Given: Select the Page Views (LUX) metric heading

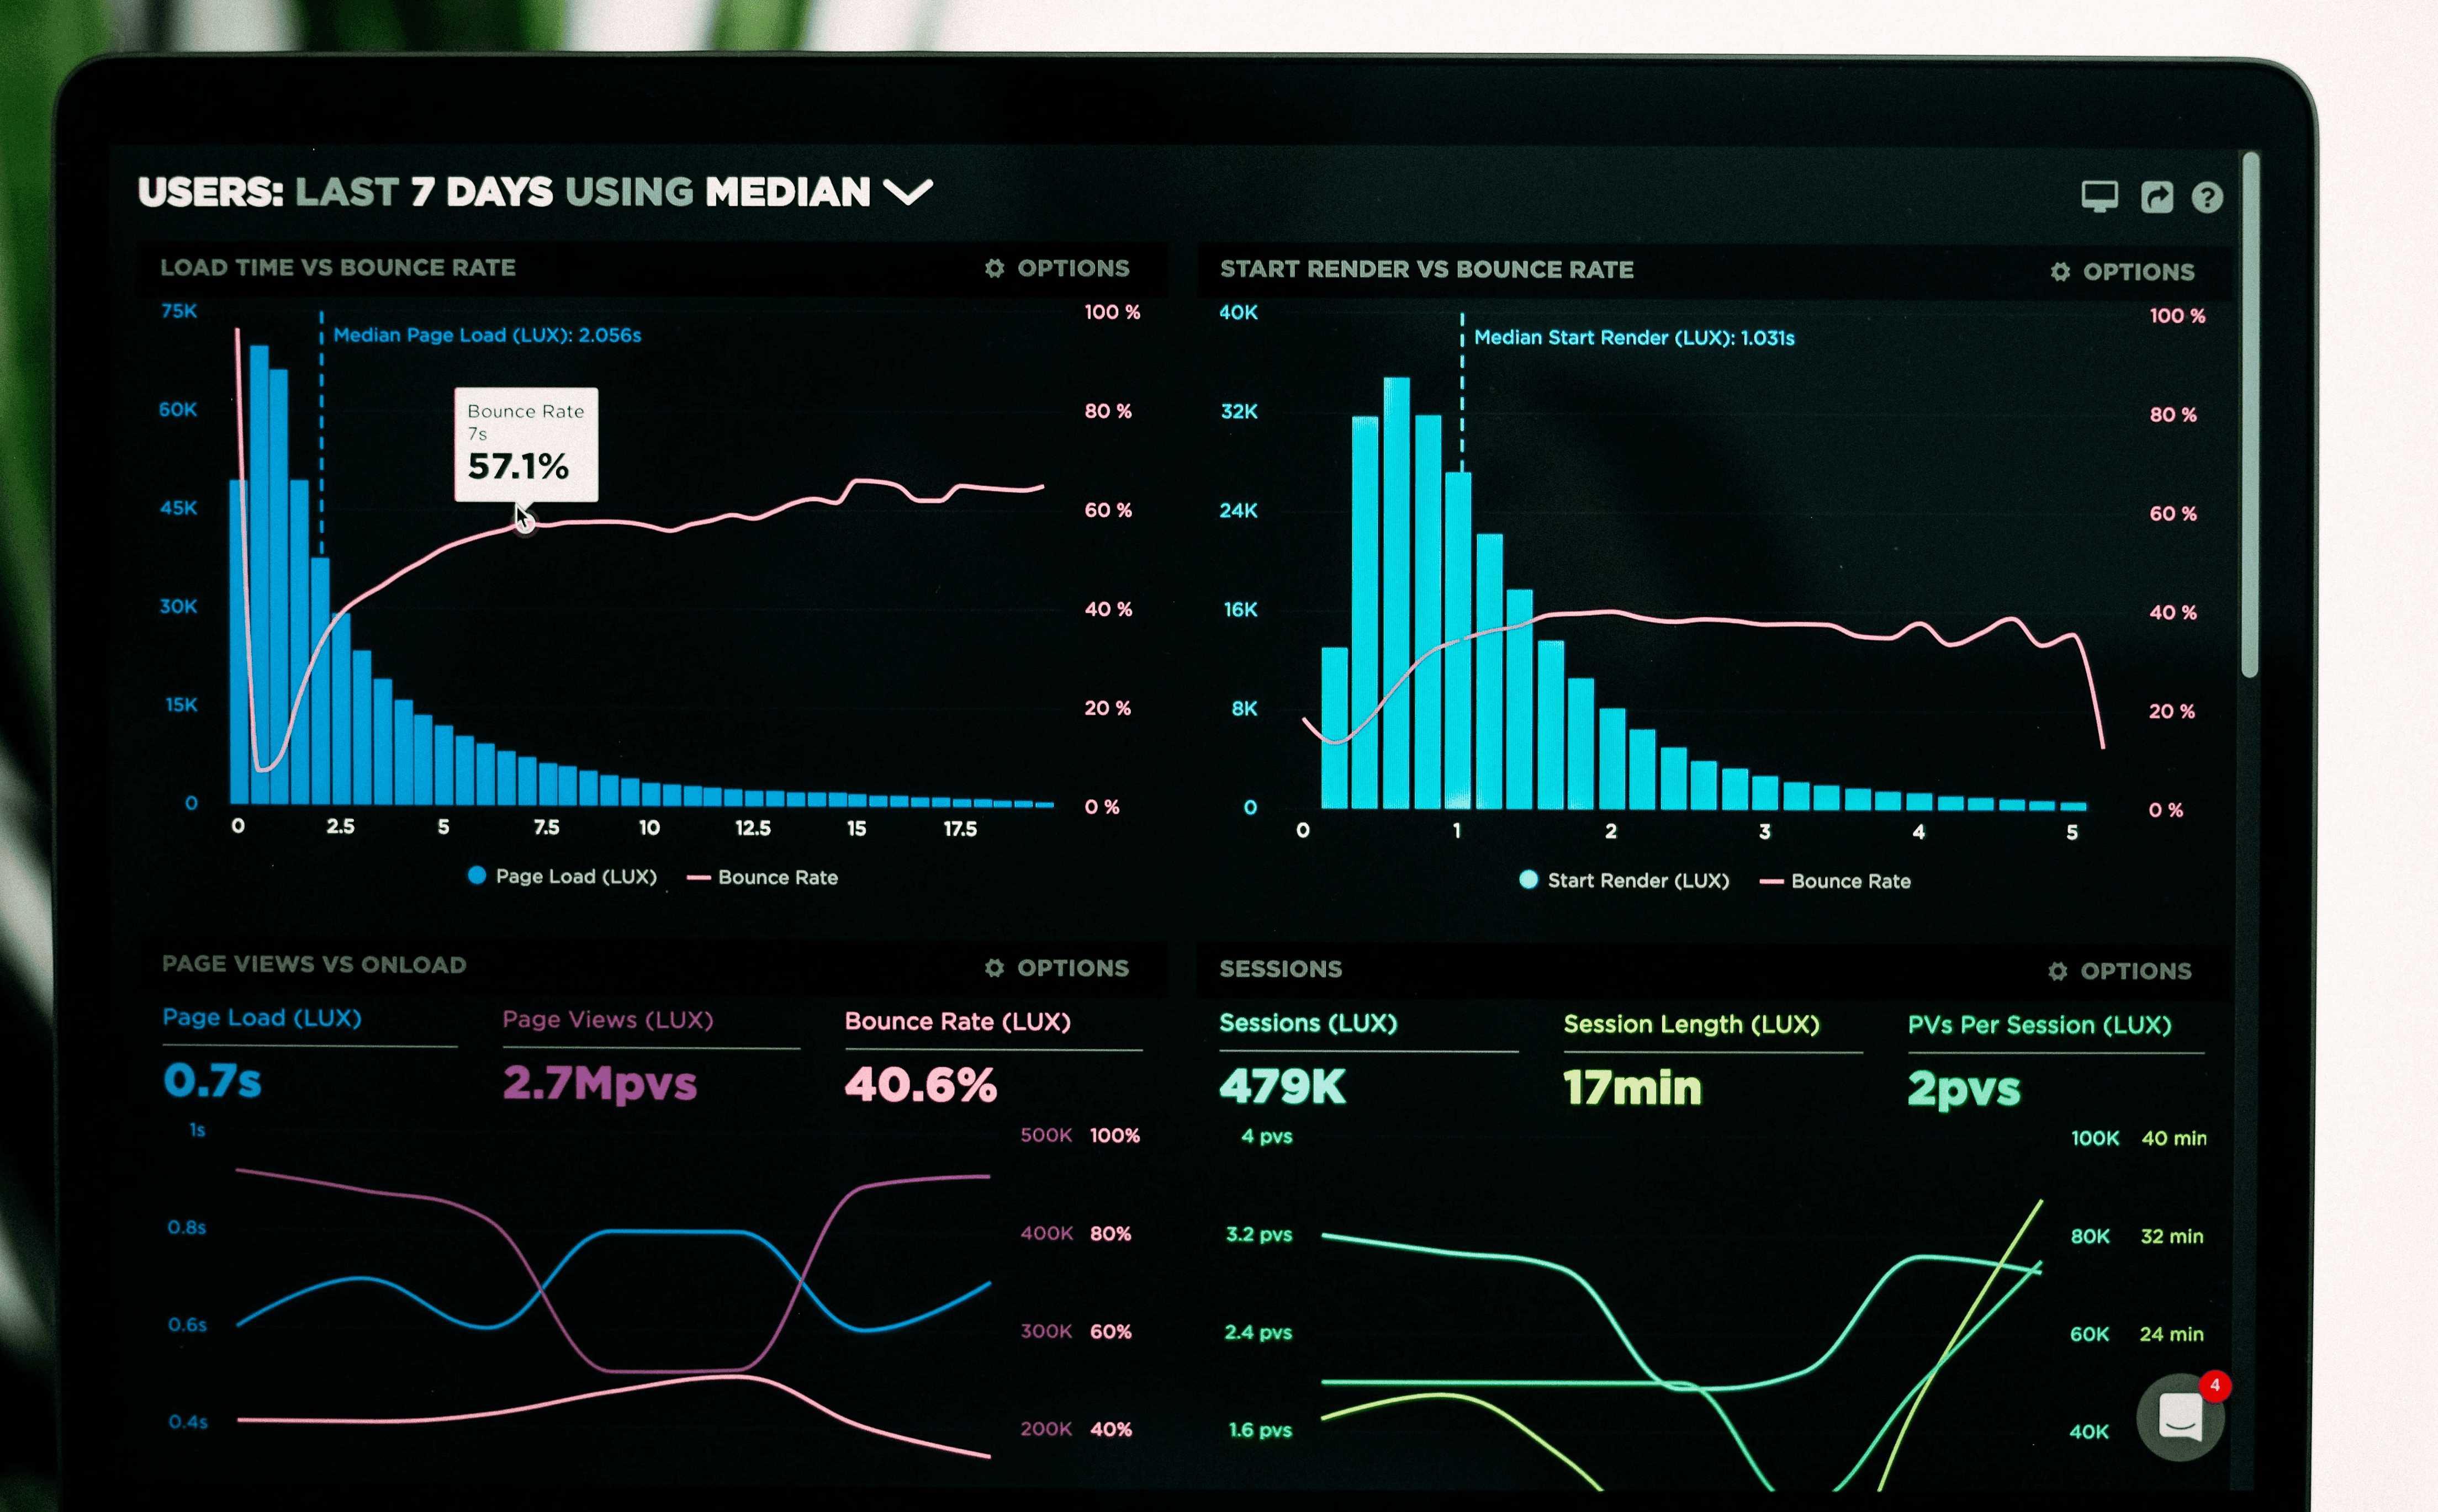Looking at the screenshot, I should click(608, 1020).
